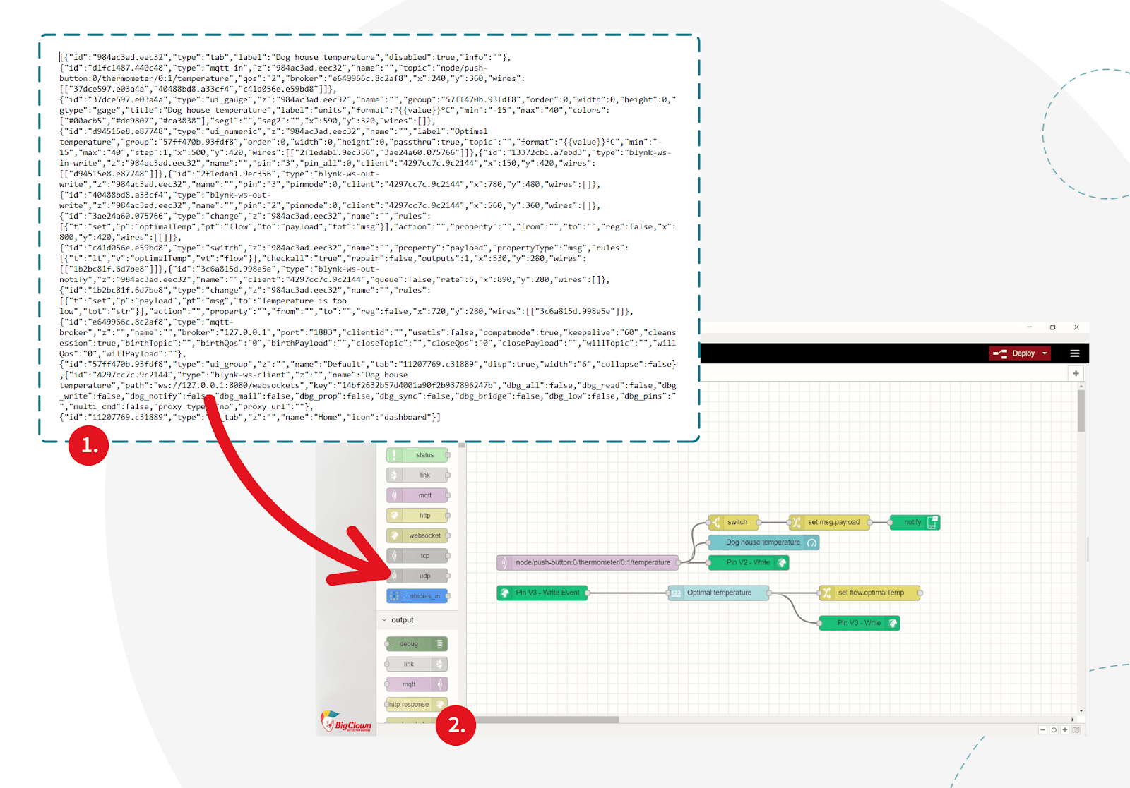
Task: Click the canvas horizontal scrollbar thumb
Action: pyautogui.click(x=543, y=720)
